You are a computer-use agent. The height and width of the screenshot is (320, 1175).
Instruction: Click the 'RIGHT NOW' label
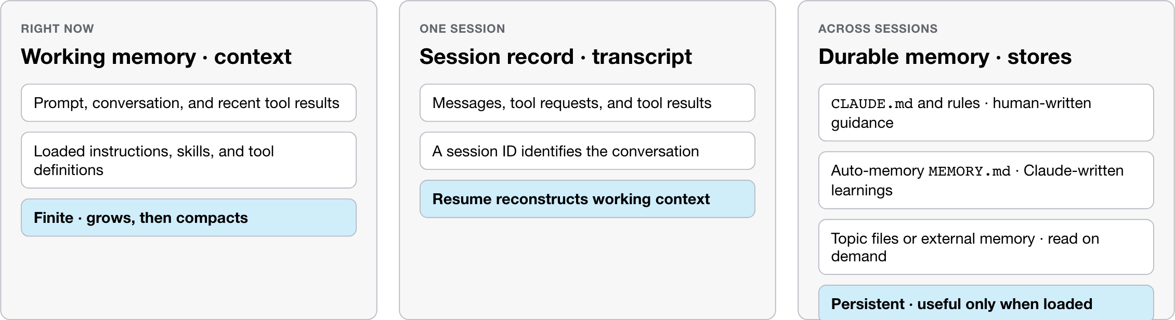point(57,29)
